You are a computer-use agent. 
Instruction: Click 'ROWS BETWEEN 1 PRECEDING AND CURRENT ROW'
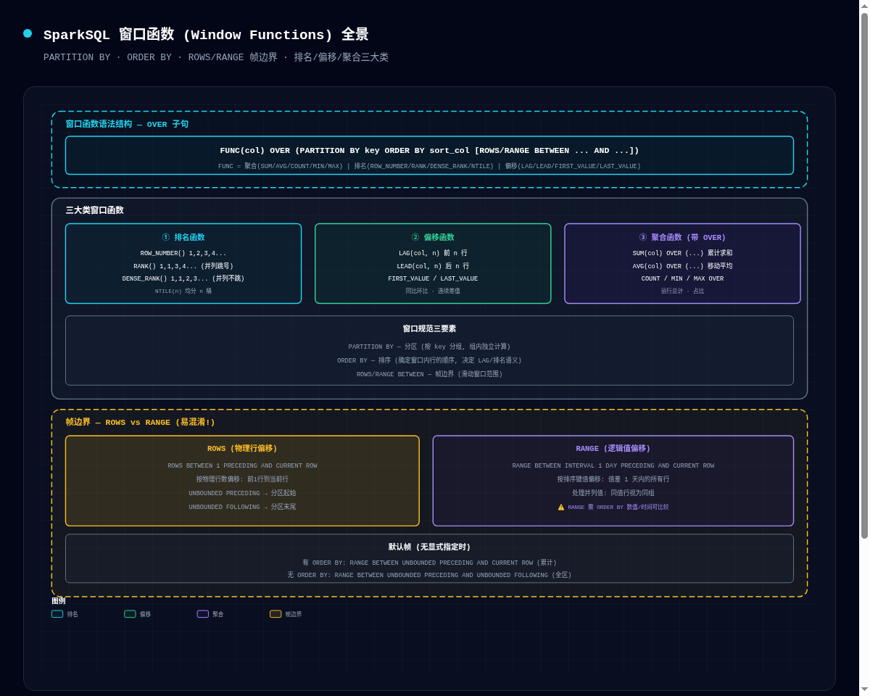(x=242, y=466)
